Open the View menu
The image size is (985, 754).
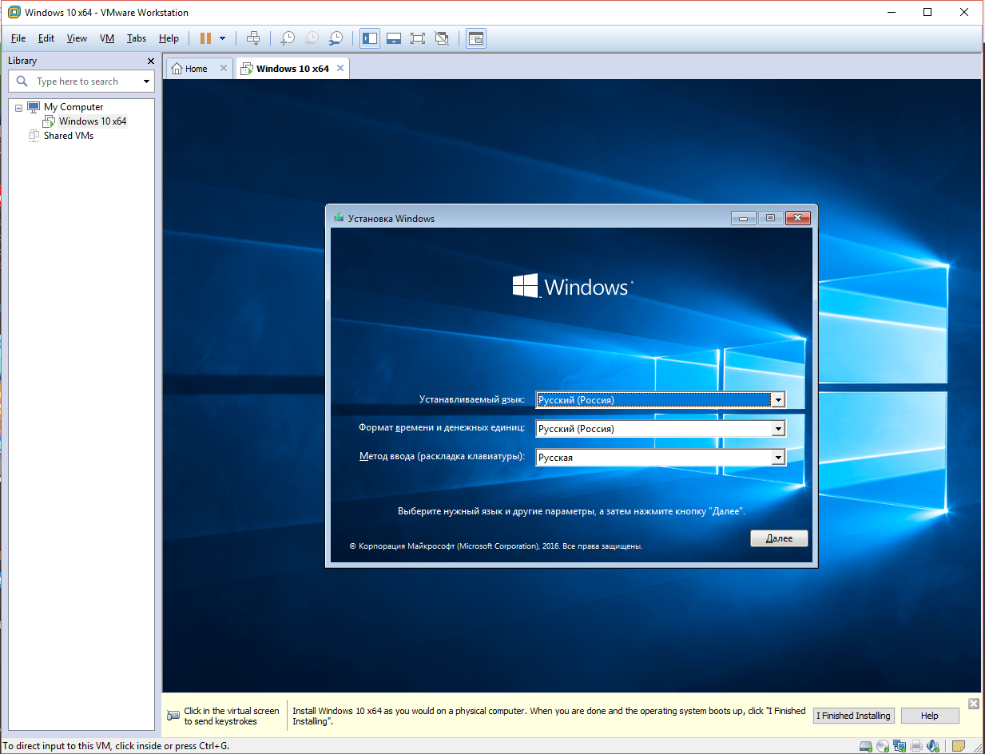click(x=77, y=38)
